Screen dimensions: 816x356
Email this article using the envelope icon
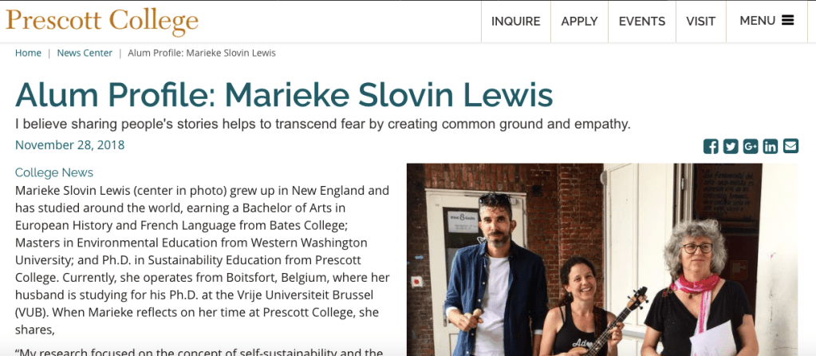(x=790, y=146)
